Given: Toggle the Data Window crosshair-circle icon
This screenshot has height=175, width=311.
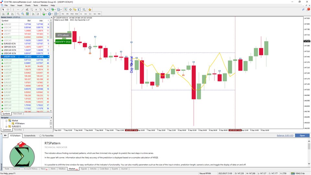Looking at the screenshot, I should (x=70, y=9).
